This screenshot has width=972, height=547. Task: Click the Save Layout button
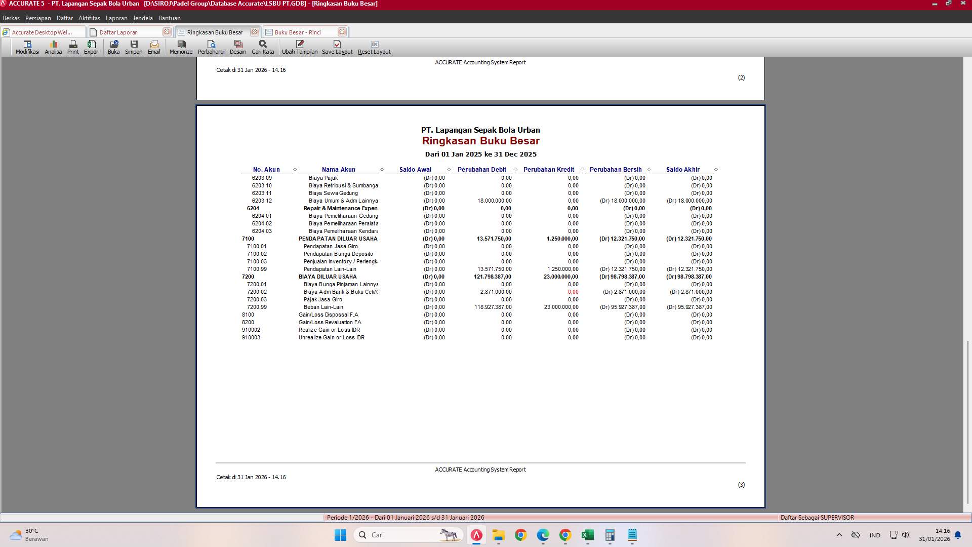(x=337, y=47)
